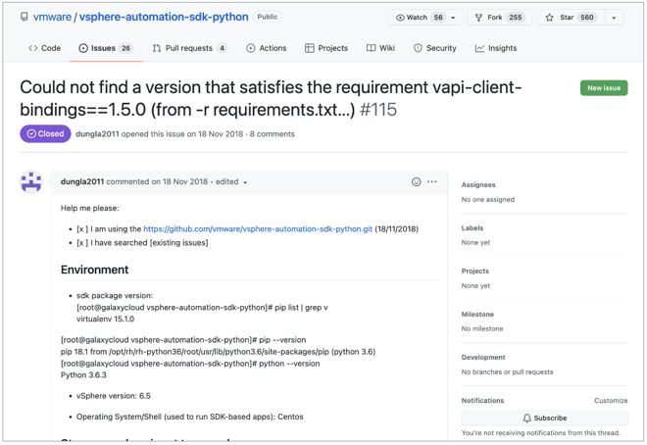Star the repository
The image size is (647, 445).
pyautogui.click(x=572, y=18)
